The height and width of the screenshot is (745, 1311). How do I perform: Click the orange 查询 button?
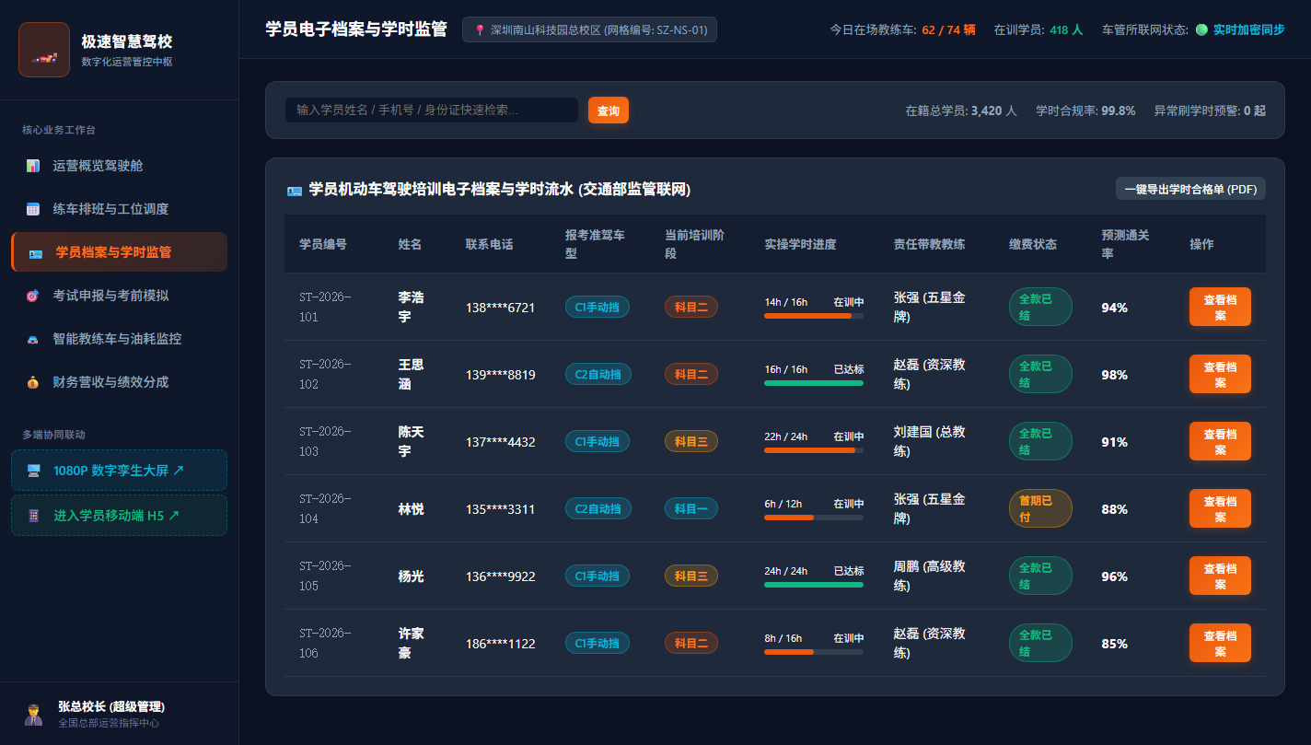[x=609, y=111]
